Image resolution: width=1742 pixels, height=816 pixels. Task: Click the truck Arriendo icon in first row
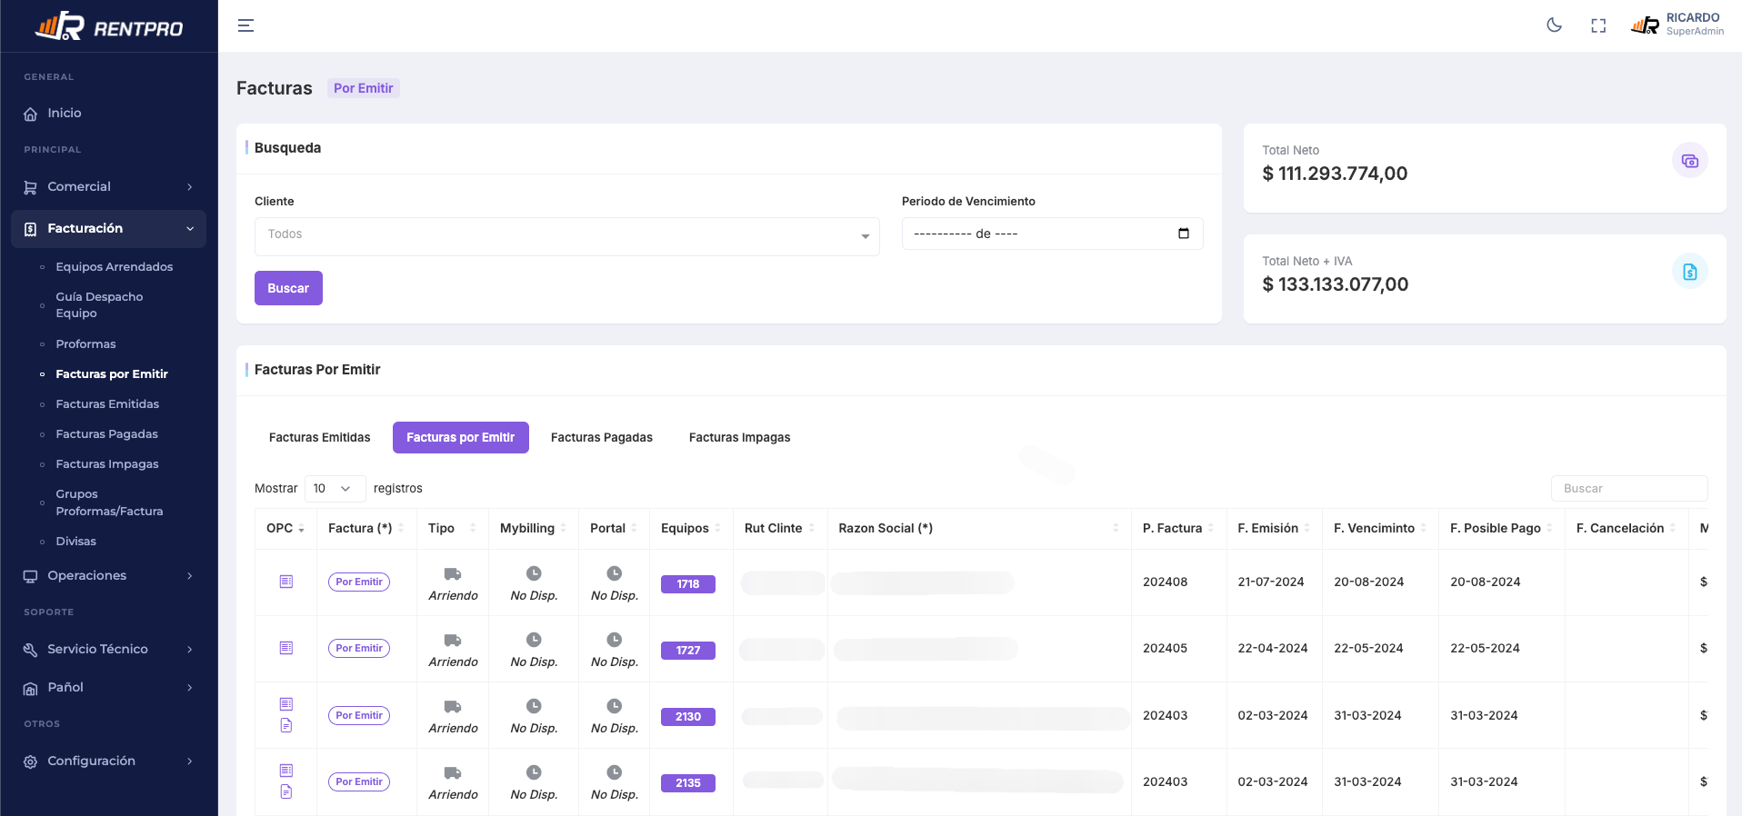(x=452, y=574)
